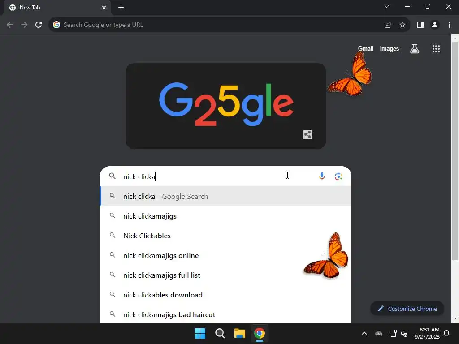This screenshot has width=459, height=344.
Task: Open the Chrome profile avatar
Action: tap(435, 25)
